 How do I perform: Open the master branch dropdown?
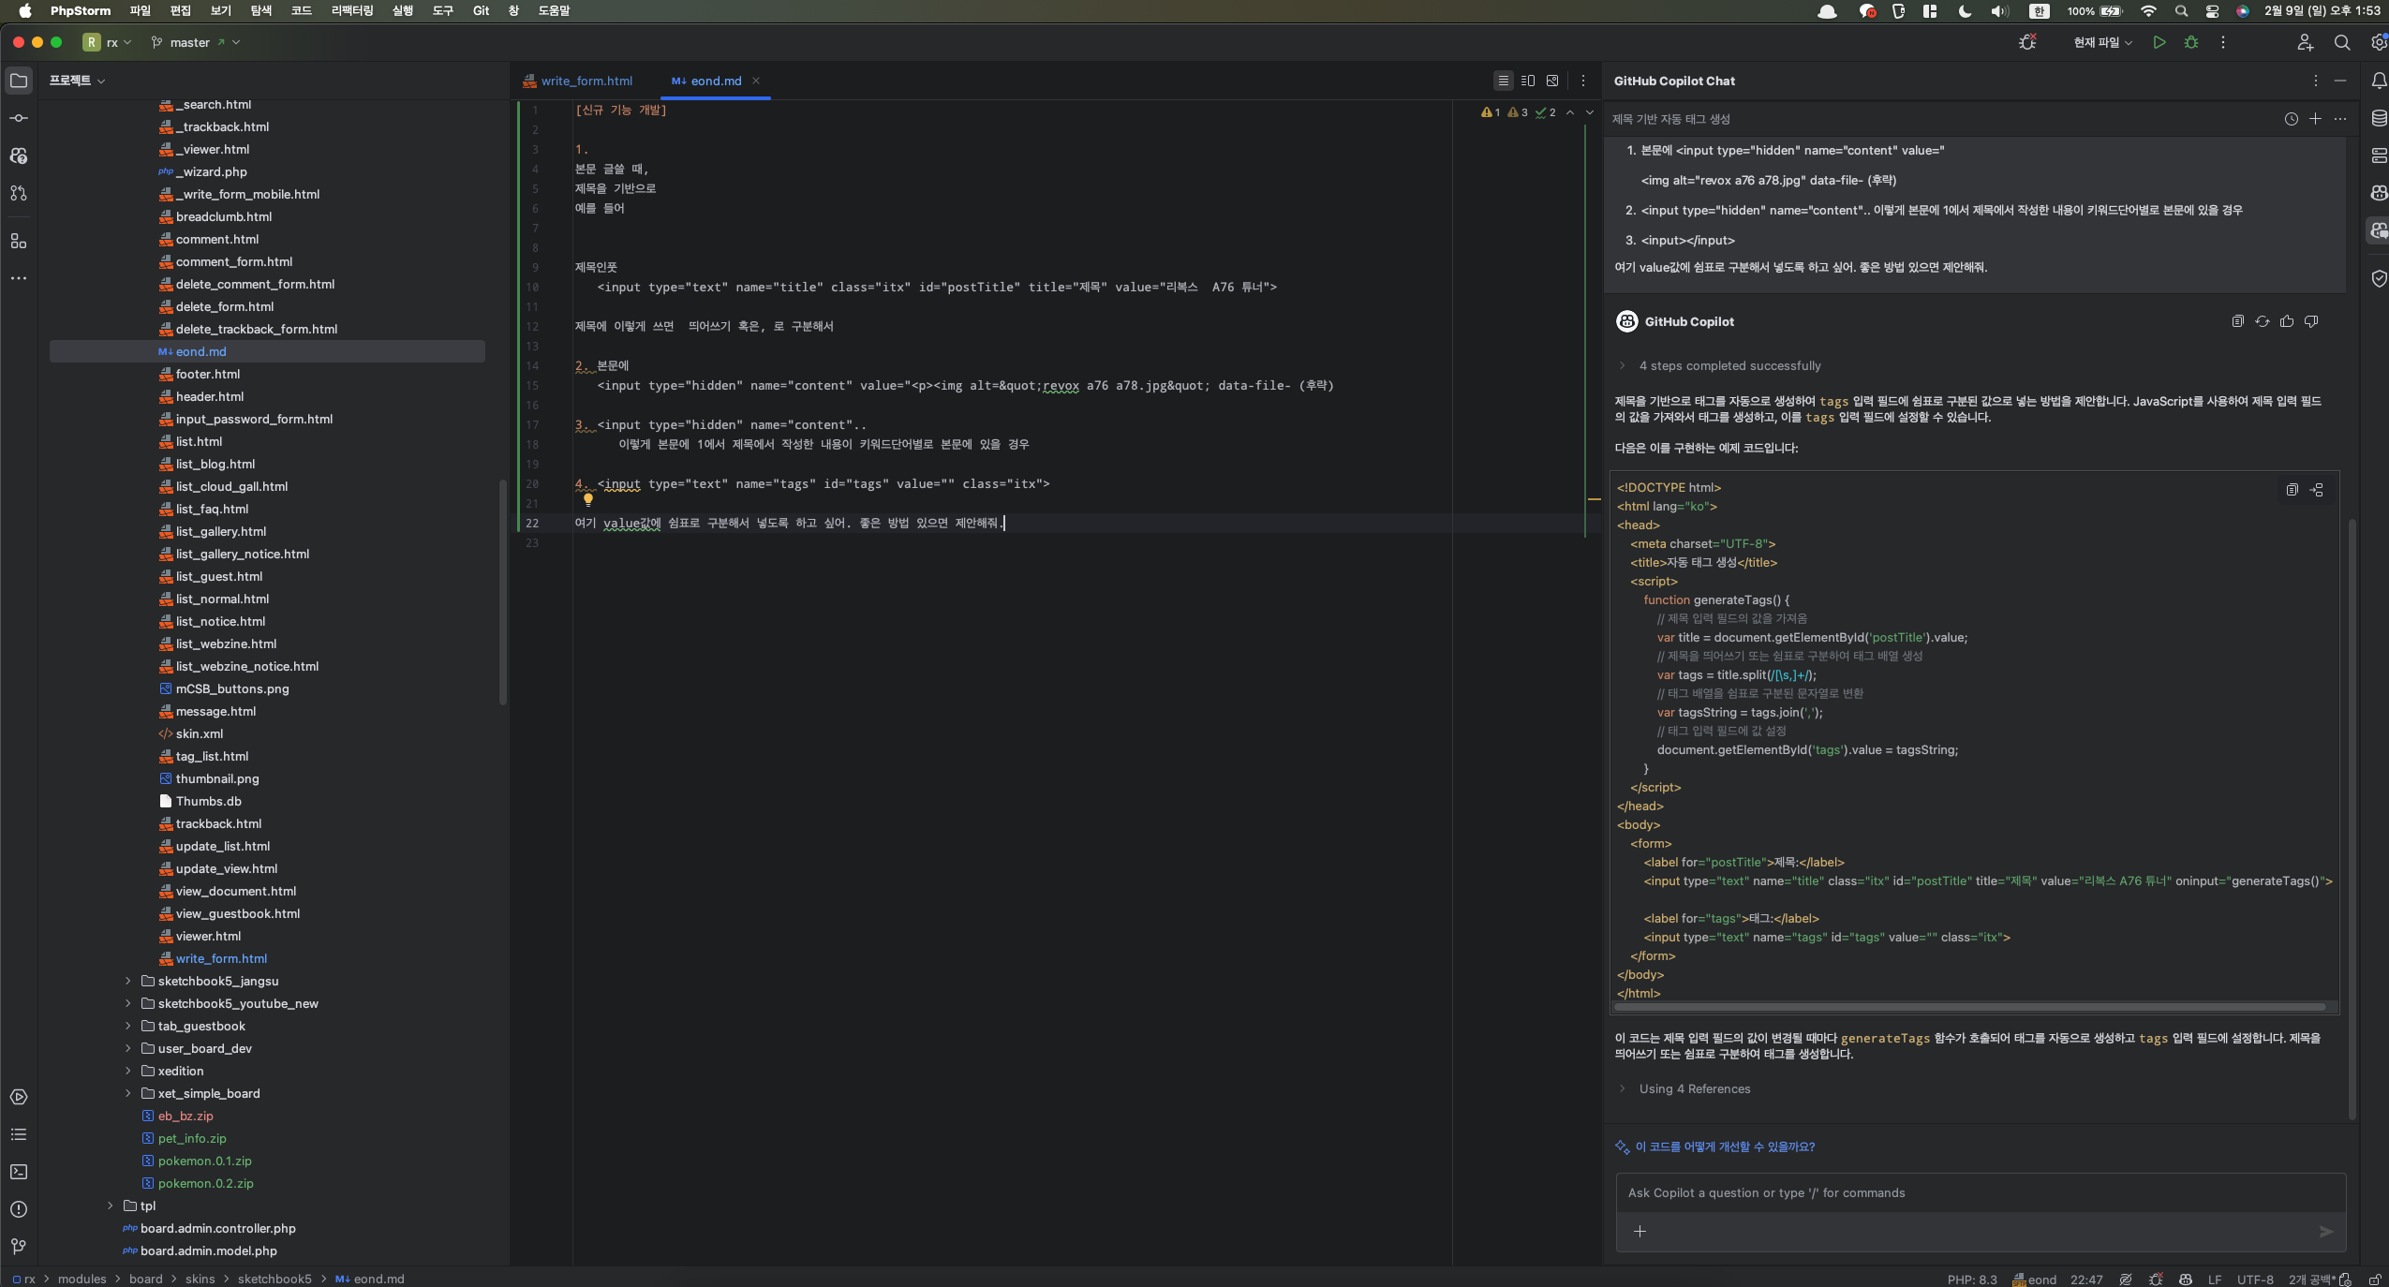click(x=195, y=42)
